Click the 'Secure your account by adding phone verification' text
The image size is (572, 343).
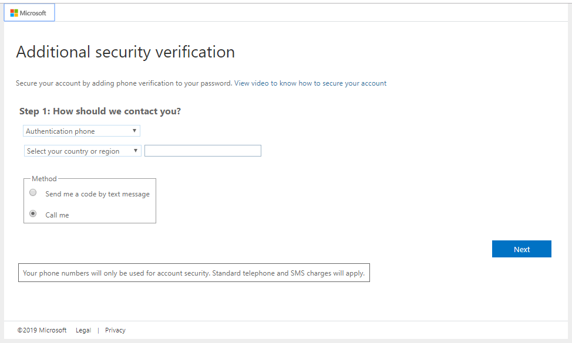tap(124, 83)
